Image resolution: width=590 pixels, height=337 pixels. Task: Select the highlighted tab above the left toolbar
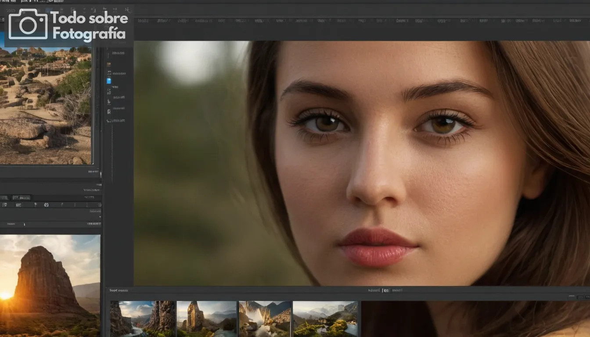(22, 198)
